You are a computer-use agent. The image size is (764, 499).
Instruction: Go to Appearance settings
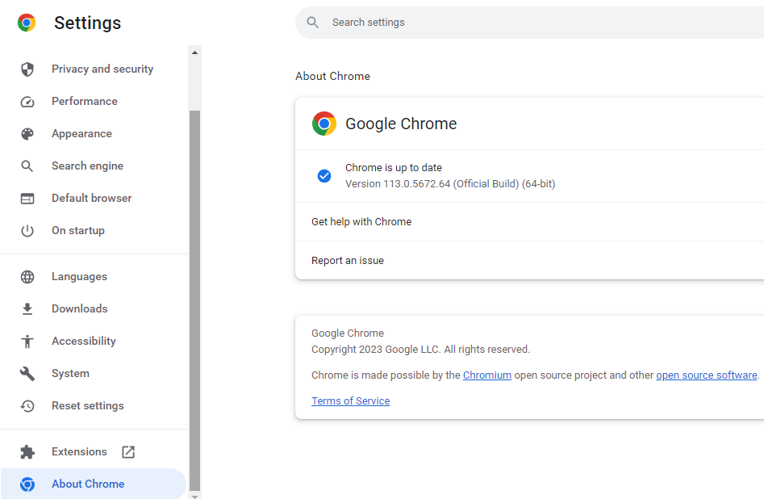tap(94, 134)
